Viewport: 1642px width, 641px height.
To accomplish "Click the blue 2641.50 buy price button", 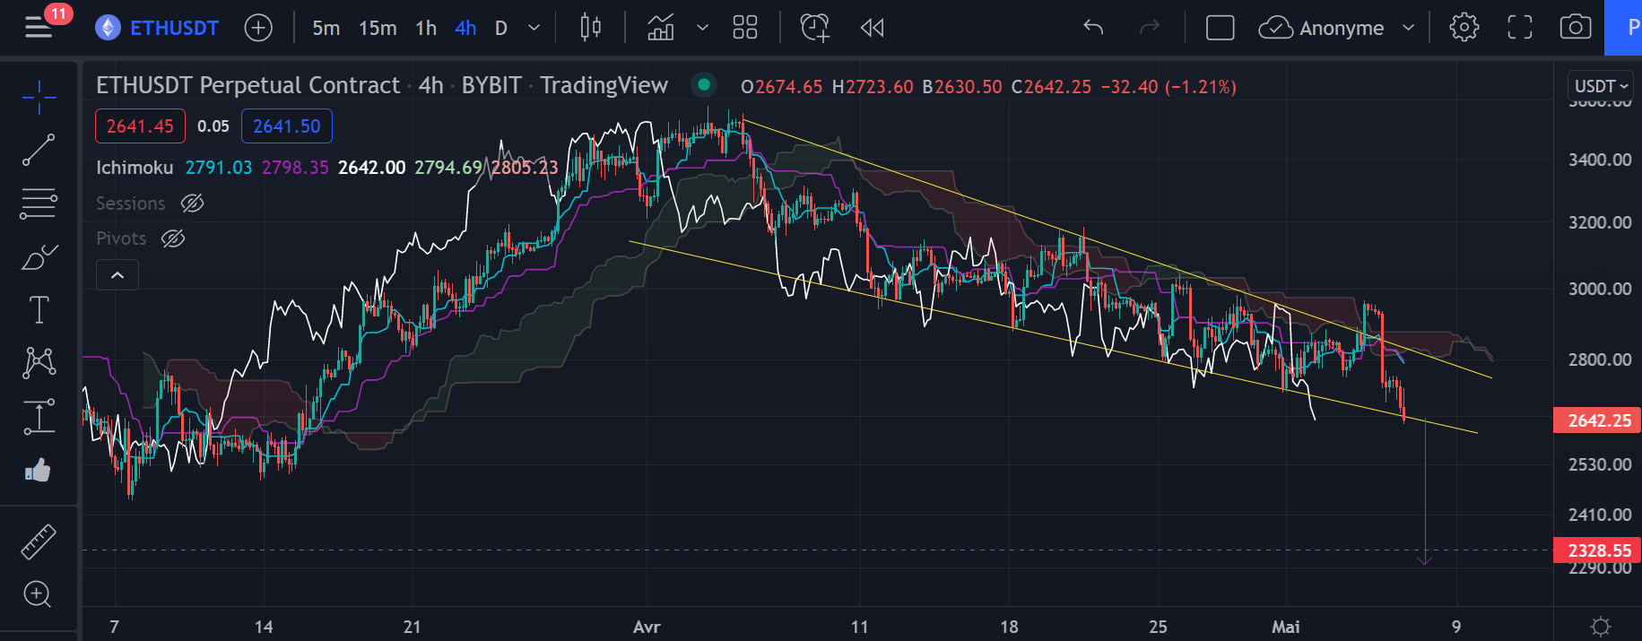I will [286, 126].
